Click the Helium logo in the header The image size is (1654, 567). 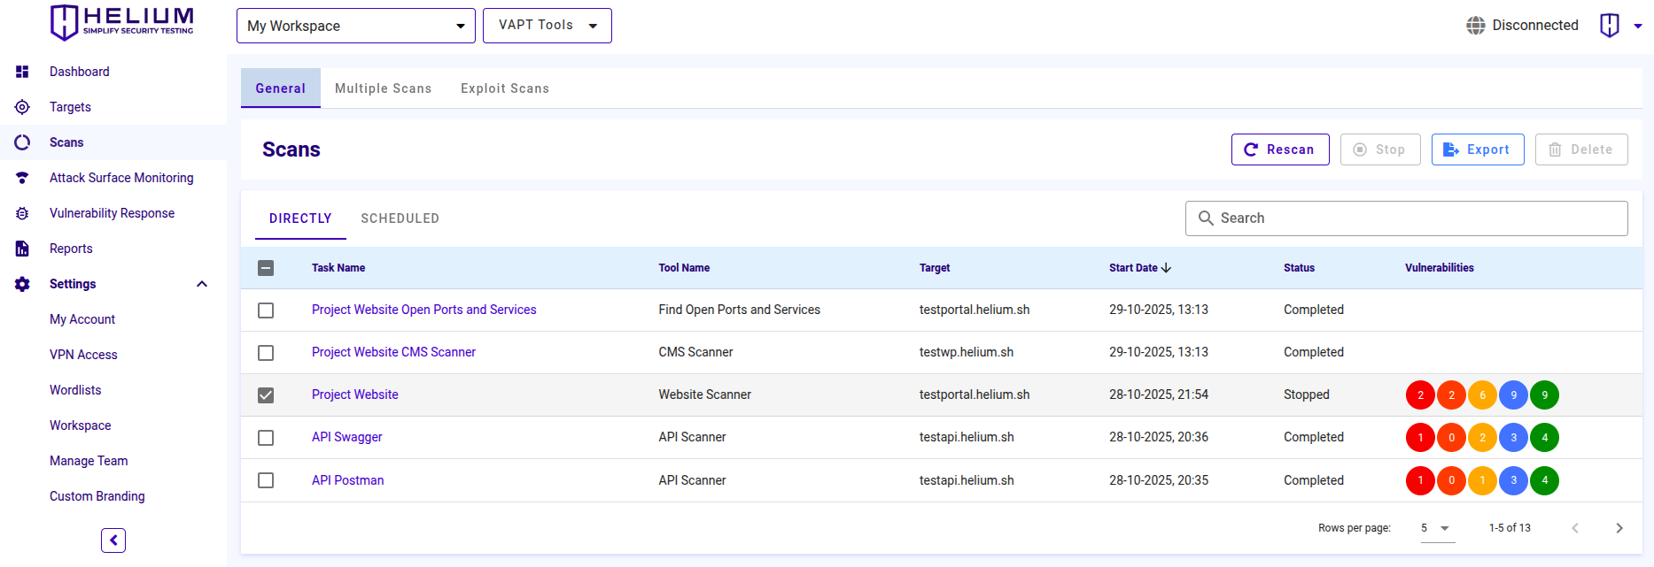click(121, 23)
